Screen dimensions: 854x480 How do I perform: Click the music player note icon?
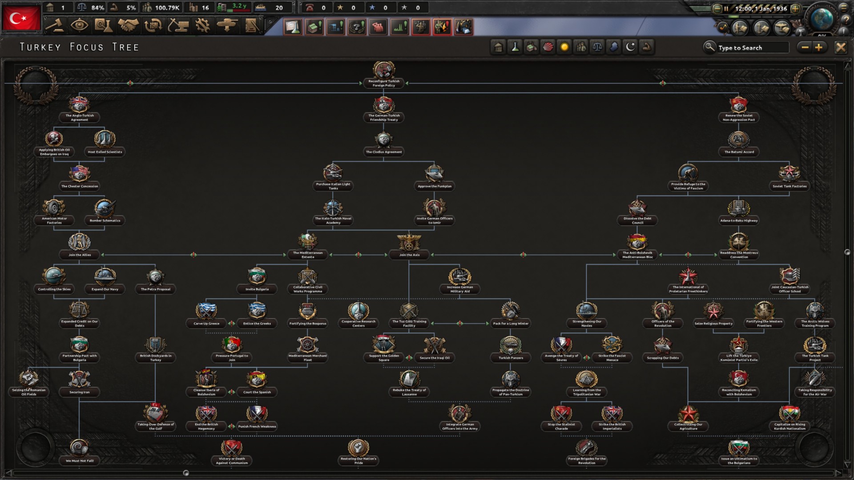(x=723, y=28)
